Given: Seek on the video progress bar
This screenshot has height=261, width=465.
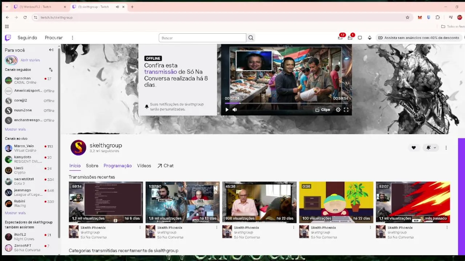Looking at the screenshot, I should click(286, 103).
